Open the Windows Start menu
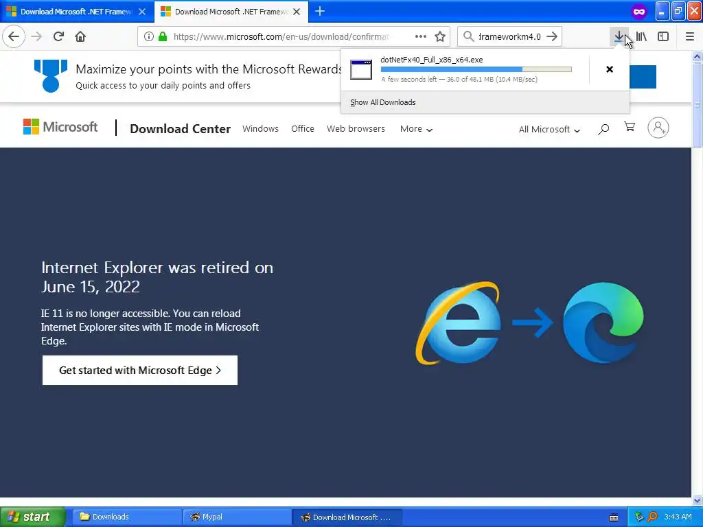 click(33, 517)
